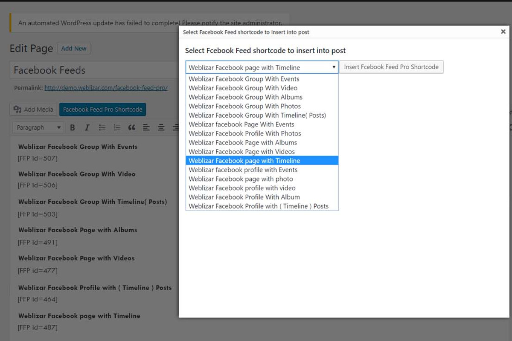
Task: Click the [FFP id=506] shortcode text
Action: 38,185
